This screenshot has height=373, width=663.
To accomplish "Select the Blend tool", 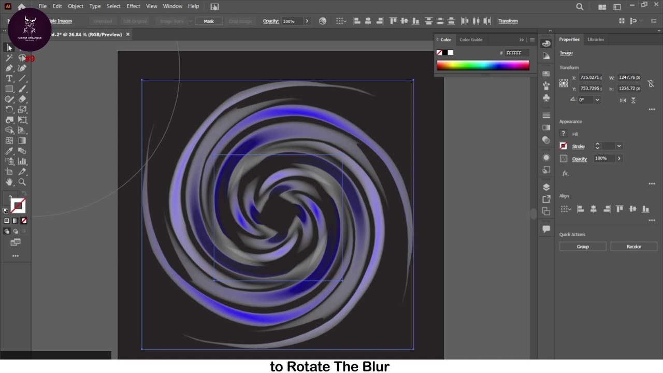I will click(22, 151).
